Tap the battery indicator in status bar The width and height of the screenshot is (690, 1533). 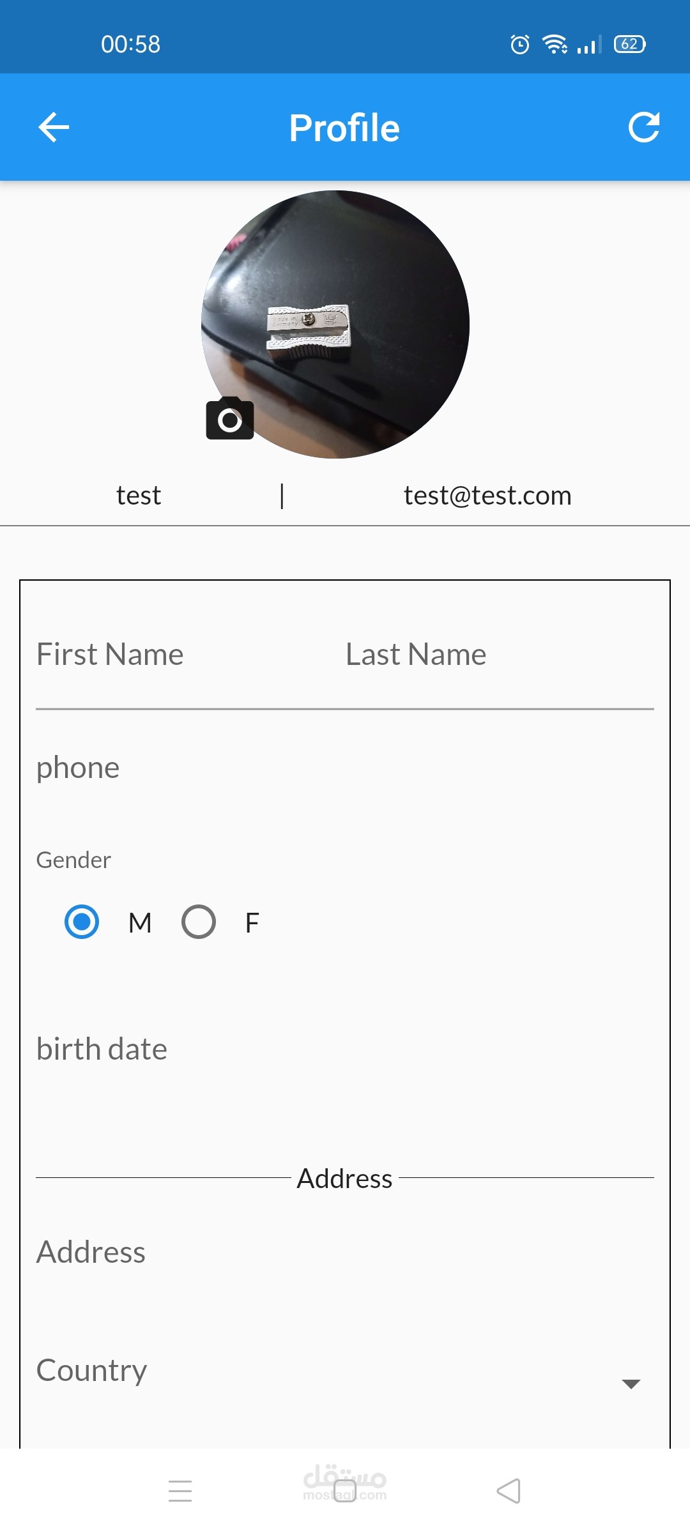(629, 44)
